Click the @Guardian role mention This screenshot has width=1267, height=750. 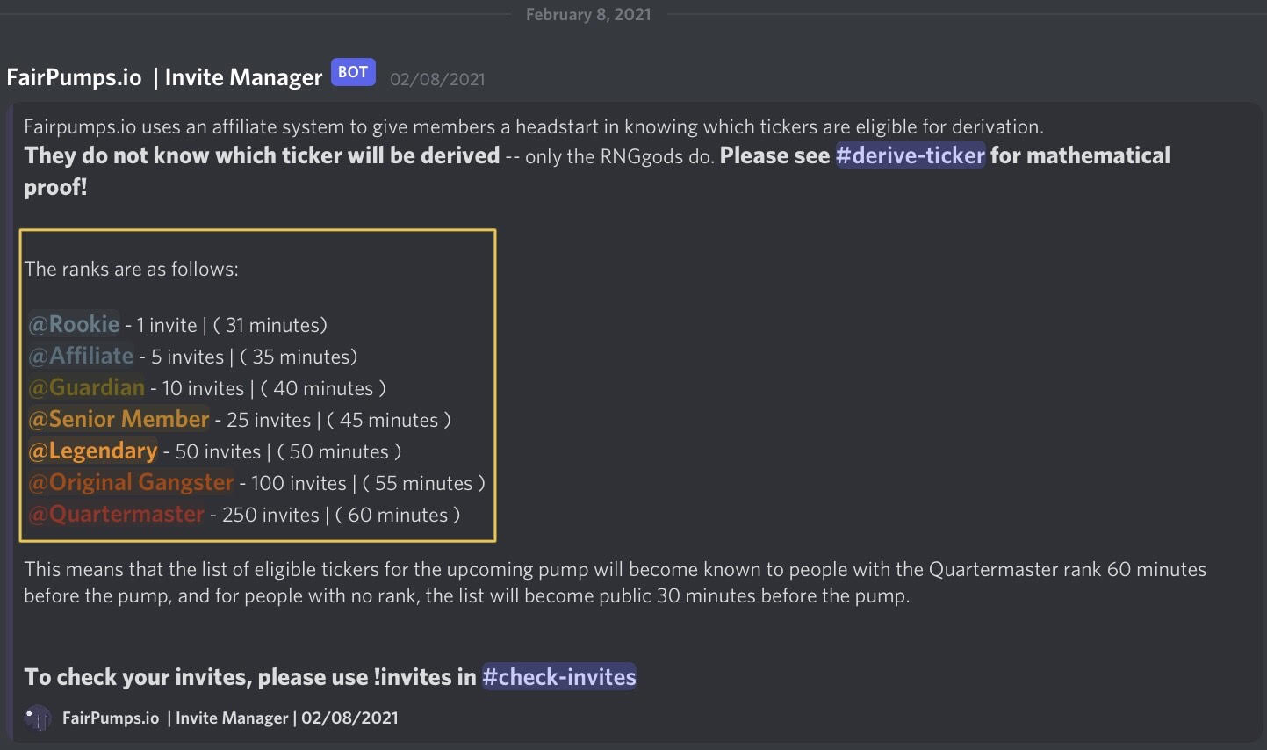pos(87,388)
